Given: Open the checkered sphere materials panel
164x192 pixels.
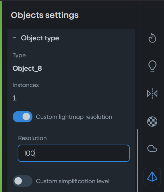Looking at the screenshot, I should pyautogui.click(x=152, y=122).
